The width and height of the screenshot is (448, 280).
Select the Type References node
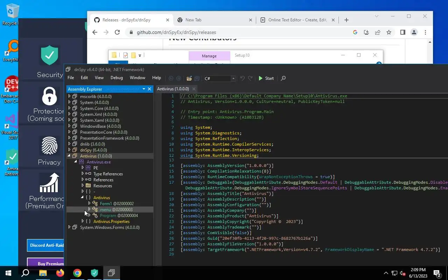[x=108, y=174]
